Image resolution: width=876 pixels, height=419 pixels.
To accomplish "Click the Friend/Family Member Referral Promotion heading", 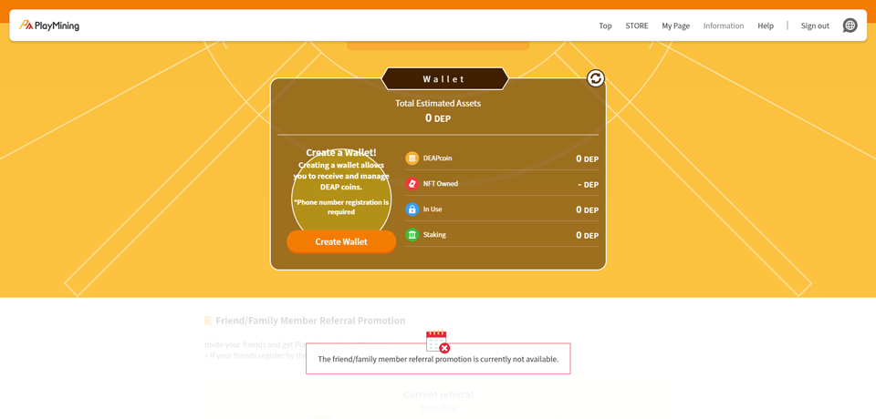I will click(x=310, y=321).
